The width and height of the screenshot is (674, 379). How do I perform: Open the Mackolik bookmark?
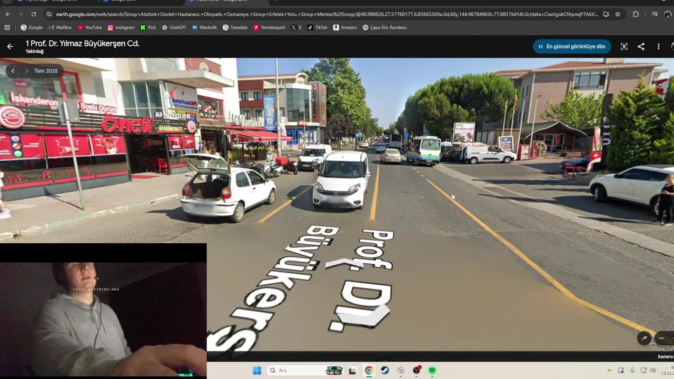point(204,27)
